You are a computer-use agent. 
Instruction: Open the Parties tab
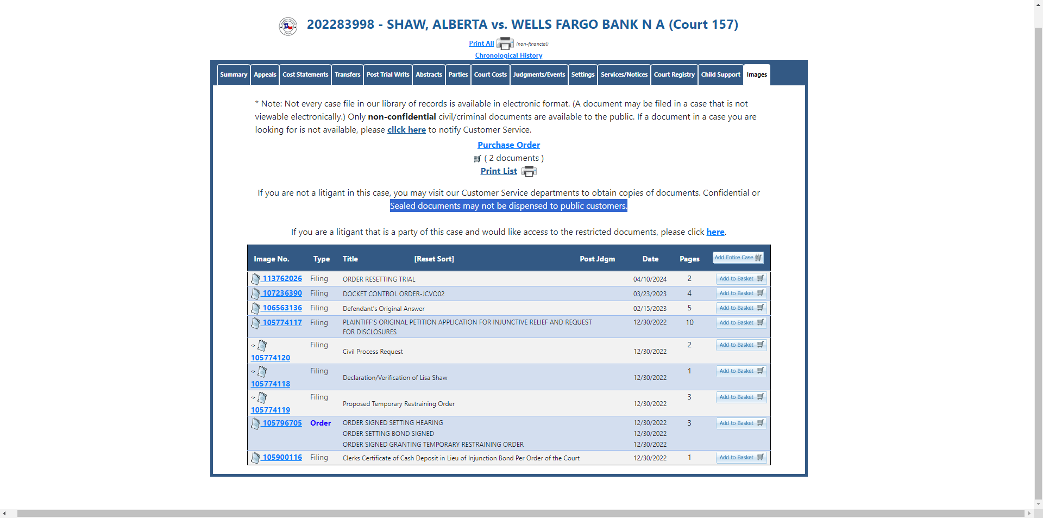458,74
